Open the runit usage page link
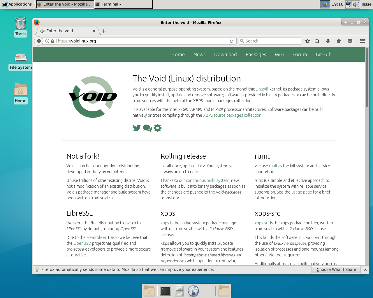The width and height of the screenshot is (373, 298). point(302,192)
